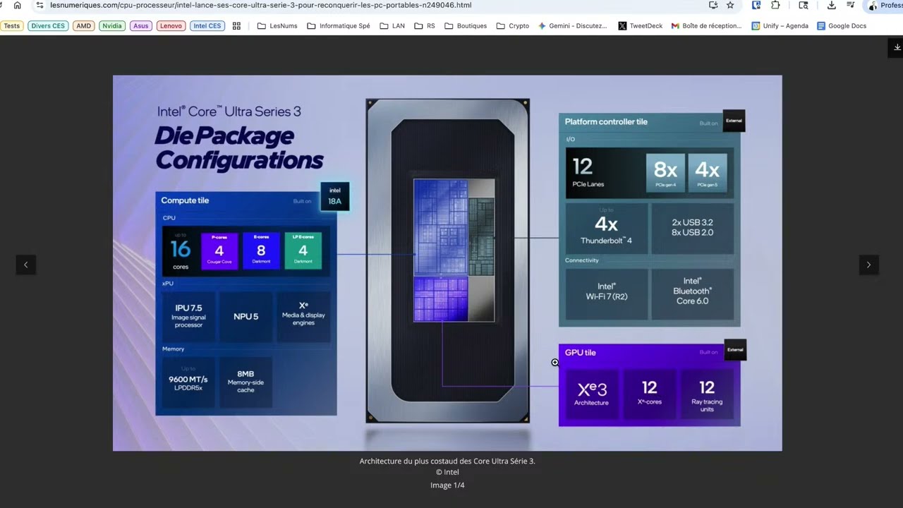Image resolution: width=903 pixels, height=508 pixels.
Task: Open the Asus bookmark group
Action: (141, 26)
